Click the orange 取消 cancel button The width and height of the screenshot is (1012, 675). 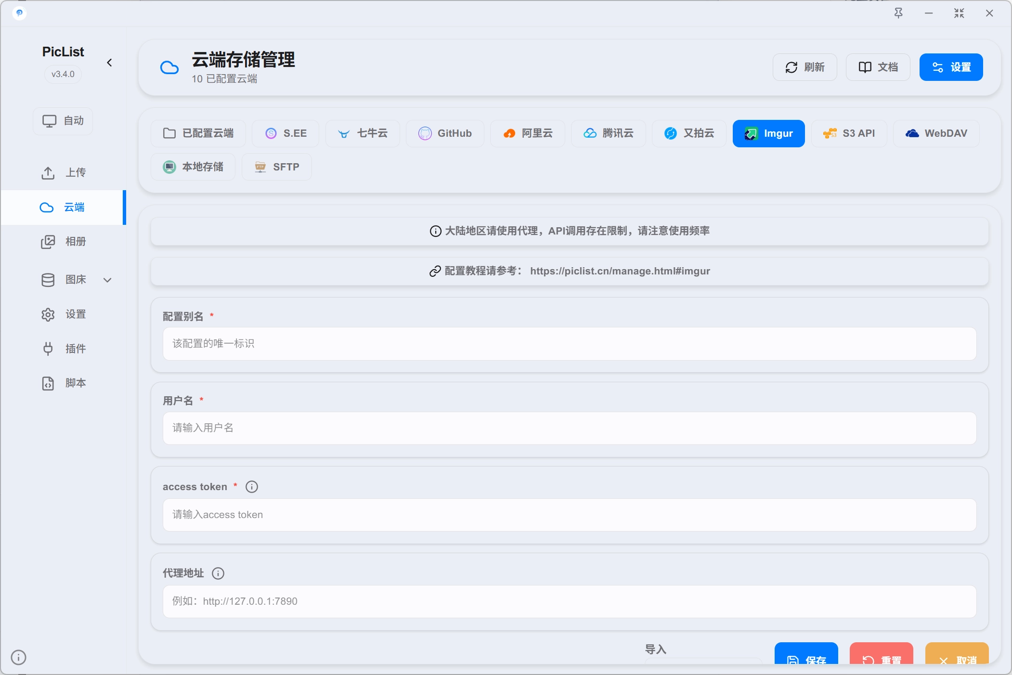[957, 654]
